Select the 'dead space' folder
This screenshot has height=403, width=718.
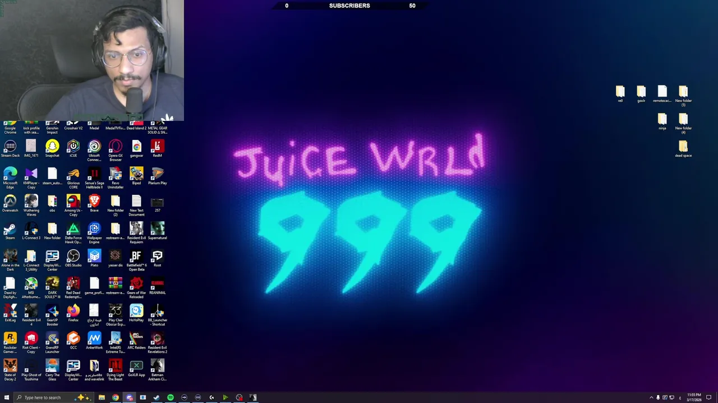pyautogui.click(x=683, y=149)
